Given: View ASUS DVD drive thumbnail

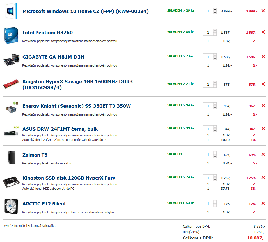Looking at the screenshot, I should pyautogui.click(x=12, y=132).
